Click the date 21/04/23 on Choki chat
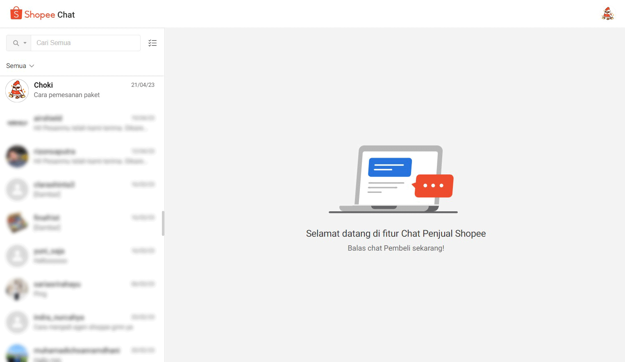Viewport: 625px width, 362px height. 143,85
